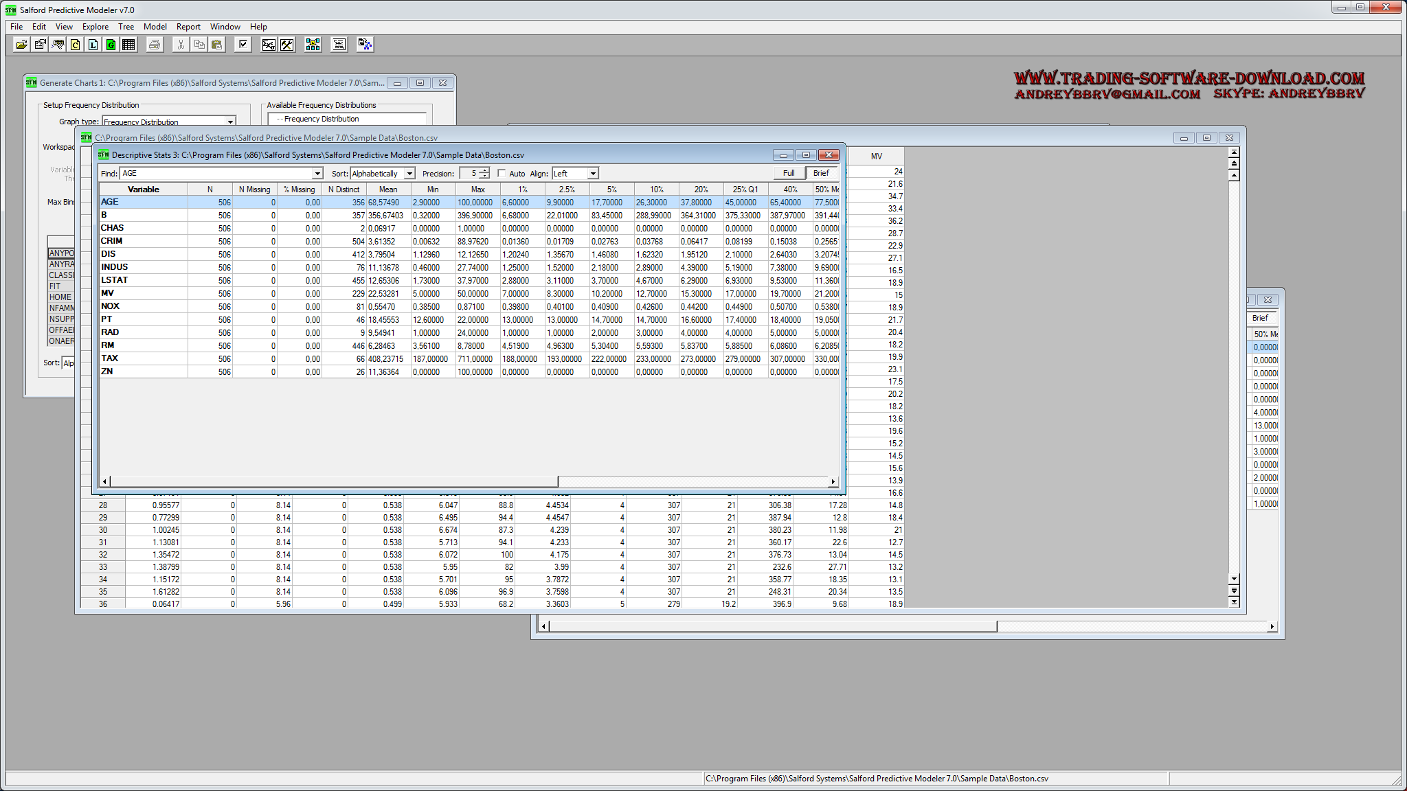The image size is (1407, 791).
Task: Open the Model menu
Action: [x=155, y=27]
